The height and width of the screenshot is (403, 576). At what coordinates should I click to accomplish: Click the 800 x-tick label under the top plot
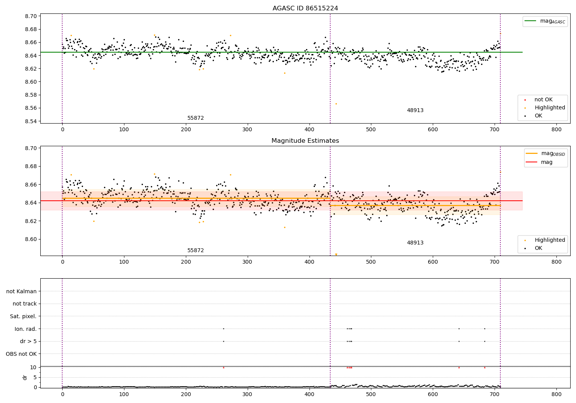(556, 130)
